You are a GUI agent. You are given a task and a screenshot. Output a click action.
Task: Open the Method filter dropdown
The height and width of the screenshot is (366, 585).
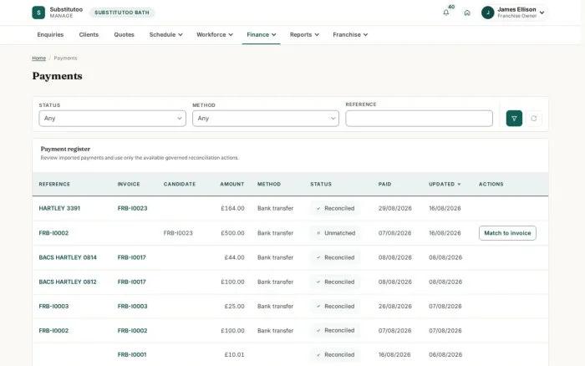[x=266, y=119]
